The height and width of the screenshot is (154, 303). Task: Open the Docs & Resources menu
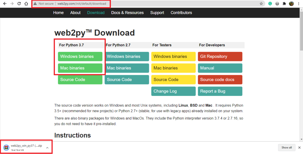[x=127, y=13]
